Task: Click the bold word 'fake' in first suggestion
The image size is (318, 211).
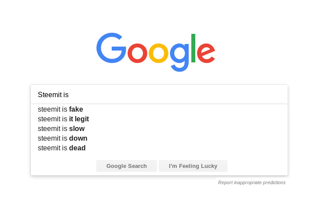Action: (76, 109)
